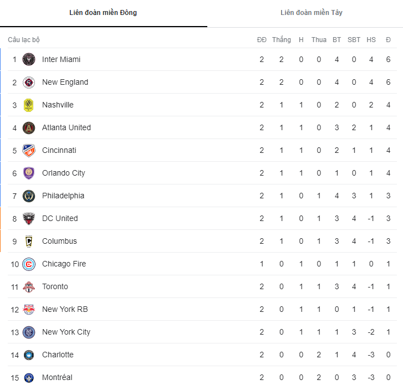Click the Orlando City lion logo
The height and width of the screenshot is (390, 403).
(29, 173)
